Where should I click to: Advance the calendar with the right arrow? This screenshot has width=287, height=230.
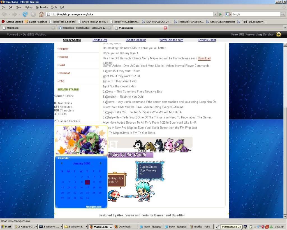click(101, 163)
